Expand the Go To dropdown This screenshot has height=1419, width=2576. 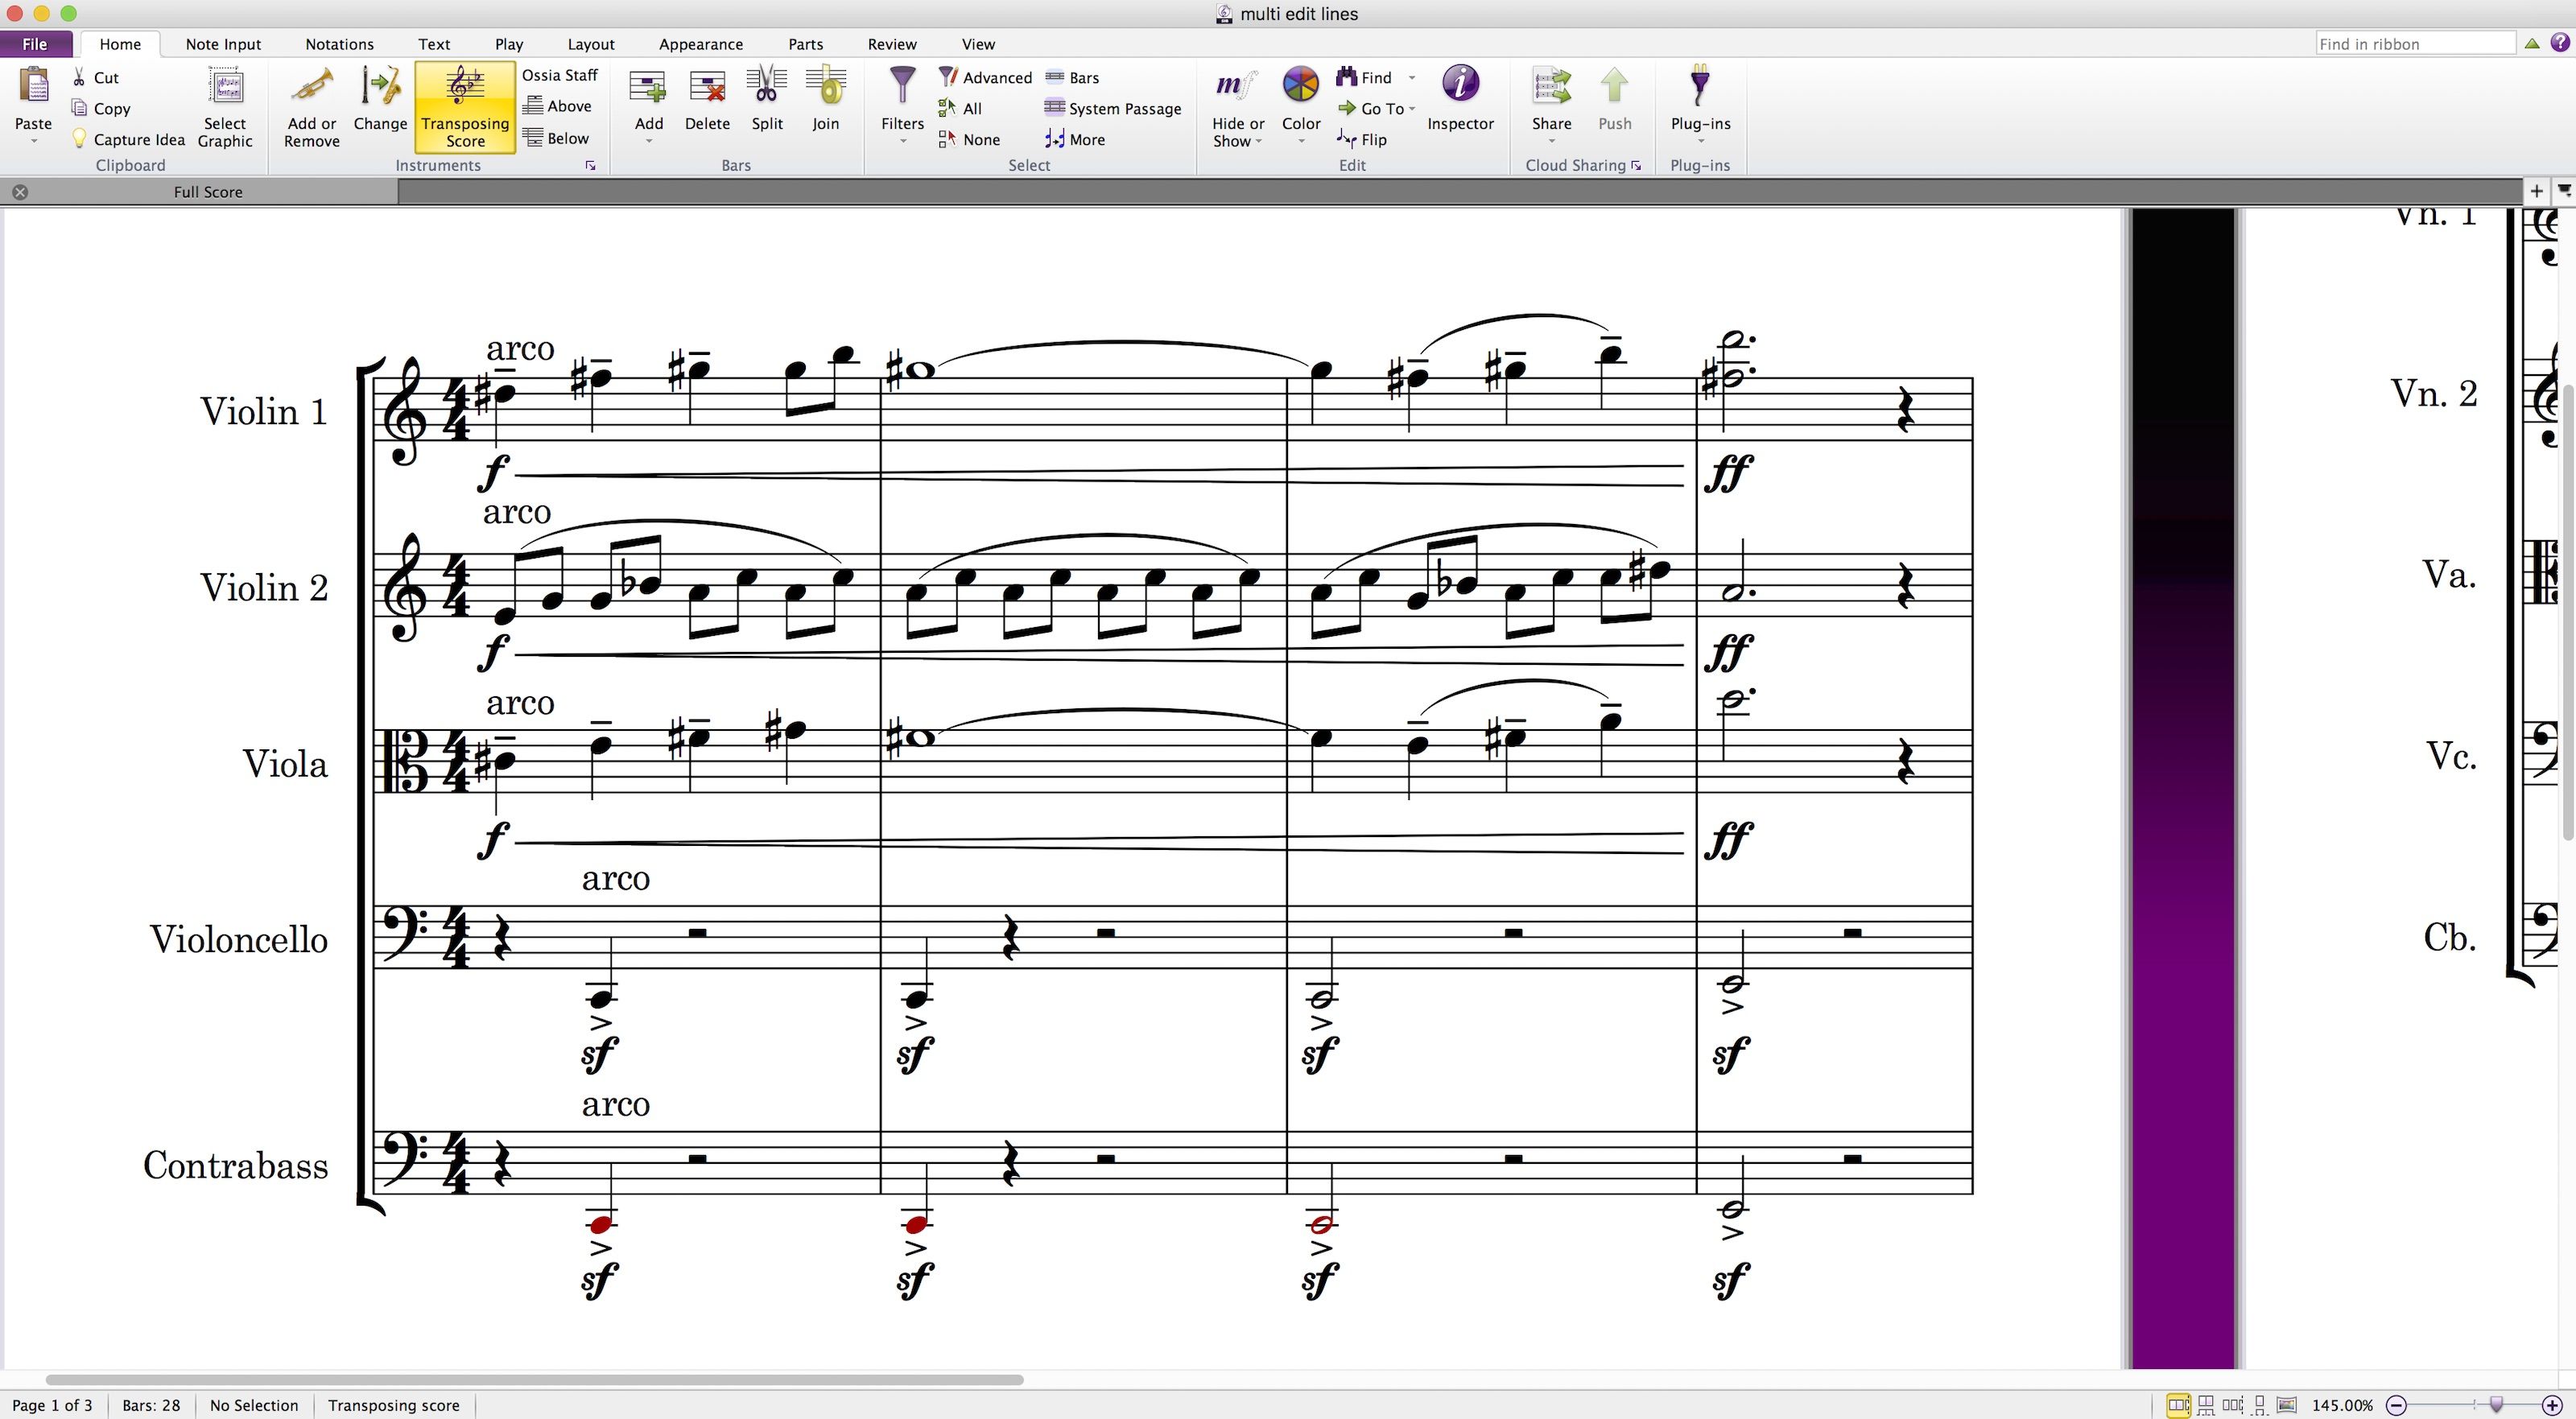coord(1413,109)
